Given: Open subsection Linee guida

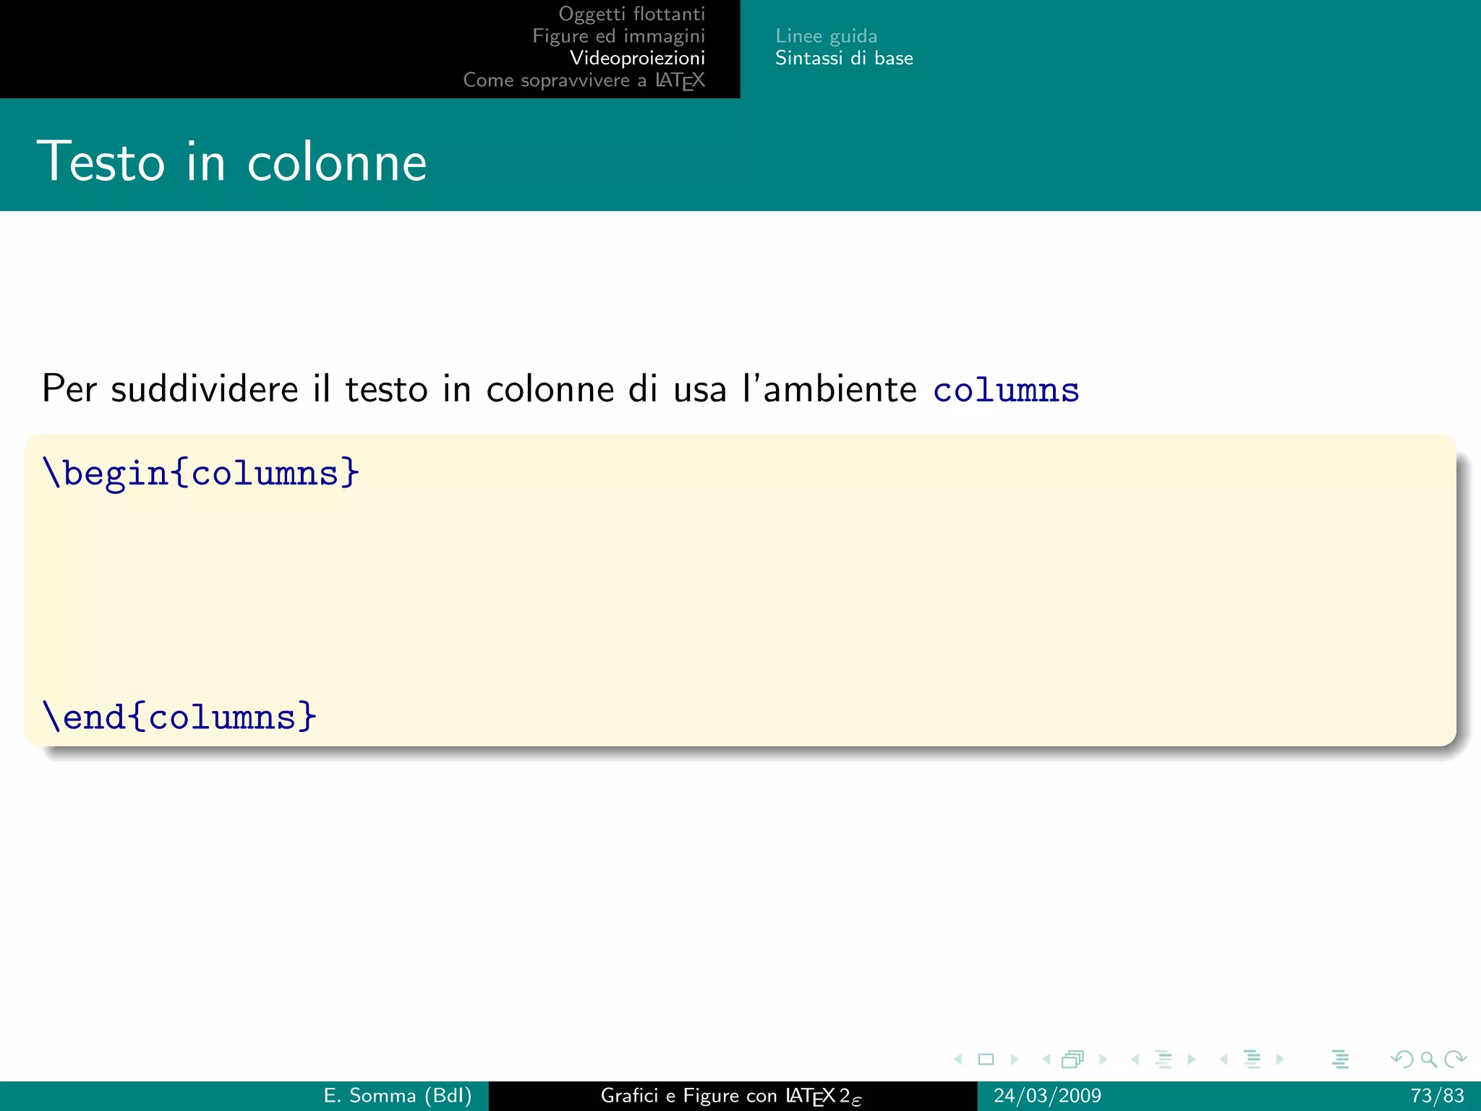Looking at the screenshot, I should point(827,35).
